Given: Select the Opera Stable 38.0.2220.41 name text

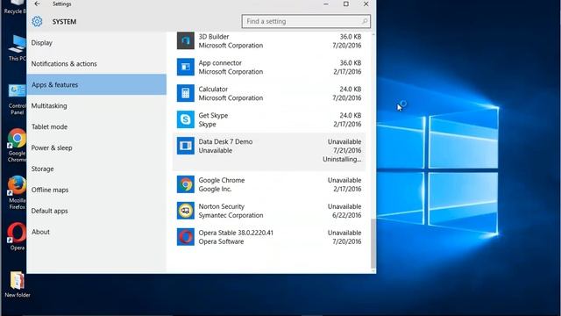Looking at the screenshot, I should click(x=236, y=233).
